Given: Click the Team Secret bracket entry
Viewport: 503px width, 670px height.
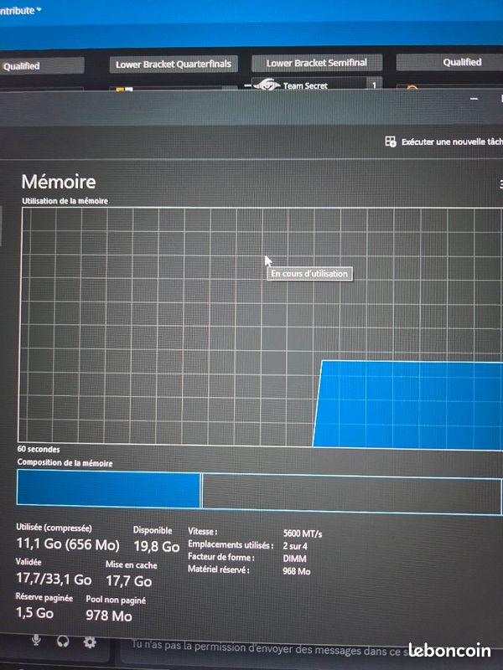Looking at the screenshot, I should (x=317, y=85).
